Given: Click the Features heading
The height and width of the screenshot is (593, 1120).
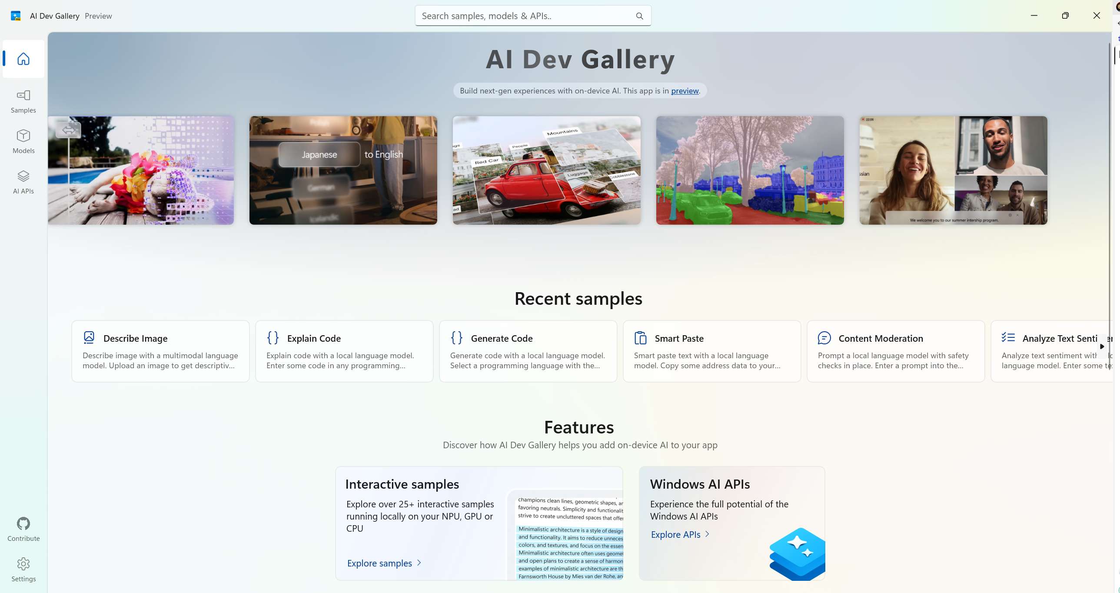Looking at the screenshot, I should click(x=579, y=427).
